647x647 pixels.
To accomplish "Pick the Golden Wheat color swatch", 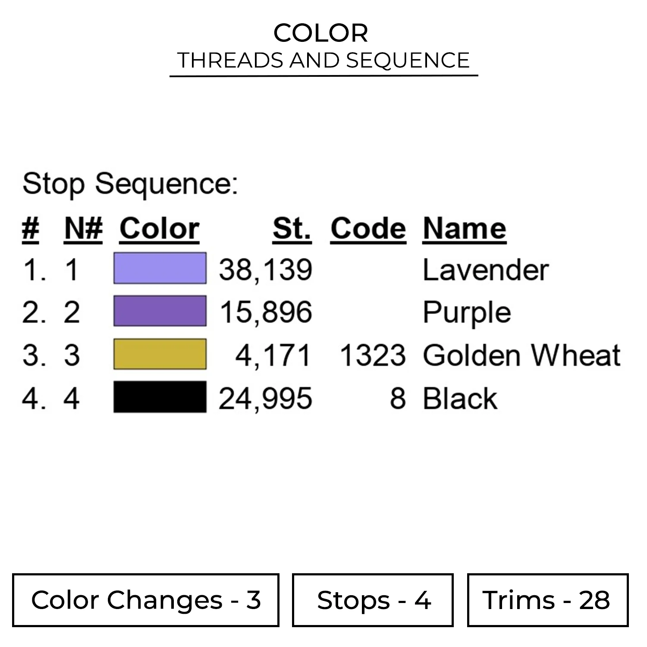I will [x=160, y=354].
